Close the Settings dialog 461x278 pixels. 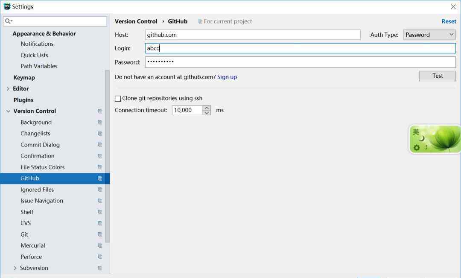pos(453,6)
